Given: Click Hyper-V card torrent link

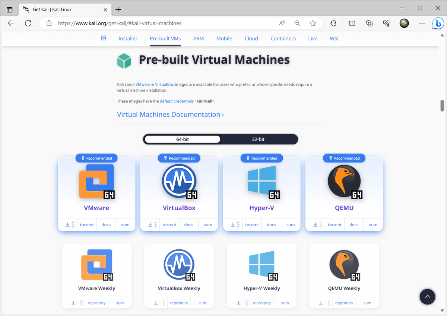Looking at the screenshot, I should (x=252, y=224).
